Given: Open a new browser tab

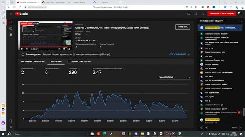Looking at the screenshot, I should 121,2.
